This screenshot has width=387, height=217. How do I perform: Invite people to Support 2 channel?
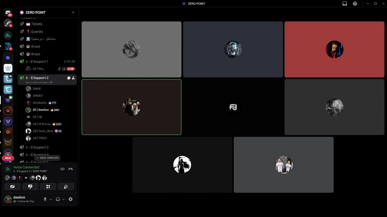pyautogui.click(x=73, y=78)
